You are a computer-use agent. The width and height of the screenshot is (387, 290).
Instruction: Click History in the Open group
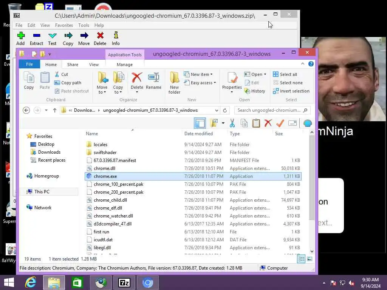pos(255,91)
